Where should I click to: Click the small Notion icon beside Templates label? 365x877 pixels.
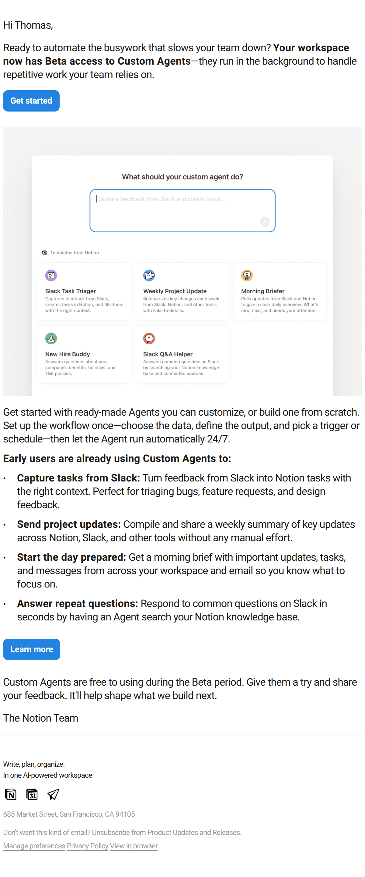[x=44, y=253]
